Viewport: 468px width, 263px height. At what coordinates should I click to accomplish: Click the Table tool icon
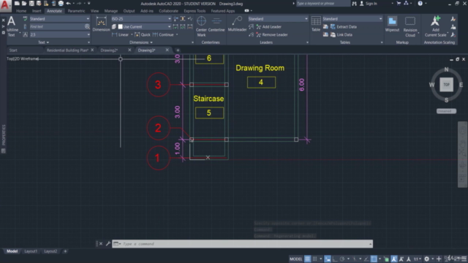click(x=316, y=24)
